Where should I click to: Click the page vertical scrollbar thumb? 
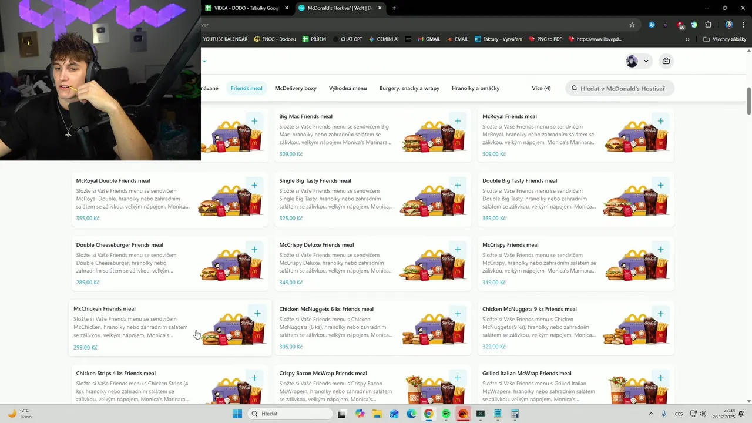[748, 101]
